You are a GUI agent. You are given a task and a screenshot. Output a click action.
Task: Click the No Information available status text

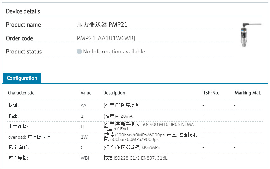(x=114, y=52)
